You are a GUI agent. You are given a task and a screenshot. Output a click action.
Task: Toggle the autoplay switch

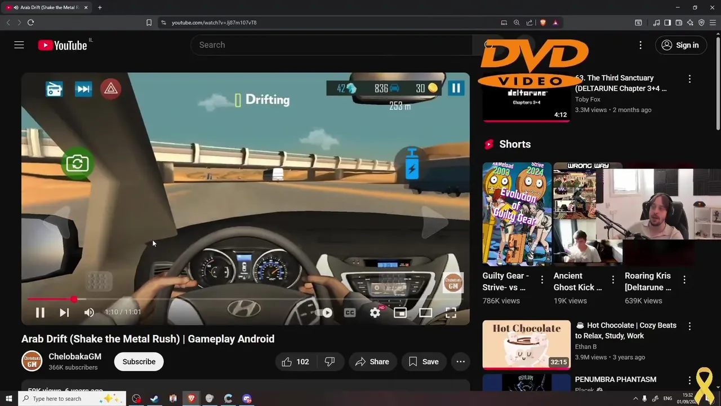(x=324, y=312)
